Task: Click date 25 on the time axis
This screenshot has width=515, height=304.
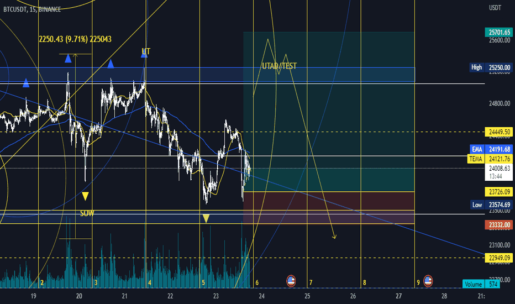Action: pos(307,296)
